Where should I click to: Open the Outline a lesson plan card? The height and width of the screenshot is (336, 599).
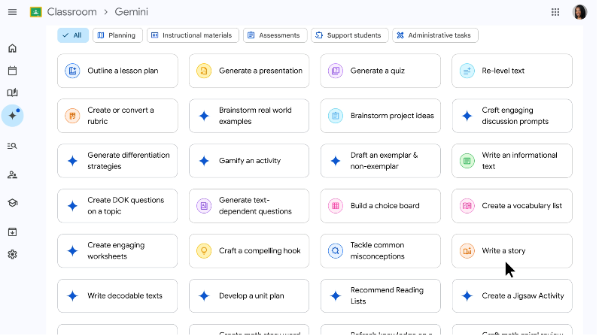pyautogui.click(x=117, y=71)
